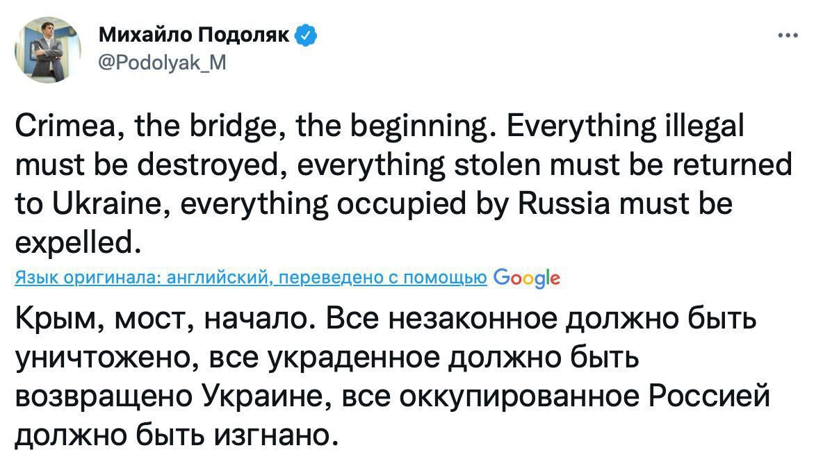This screenshot has height=457, width=823.
Task: Click the word "Крым" in the translation
Action: click(x=49, y=321)
